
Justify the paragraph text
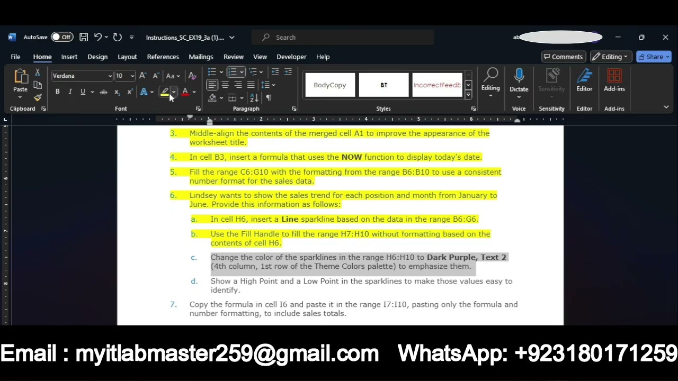[x=251, y=85]
